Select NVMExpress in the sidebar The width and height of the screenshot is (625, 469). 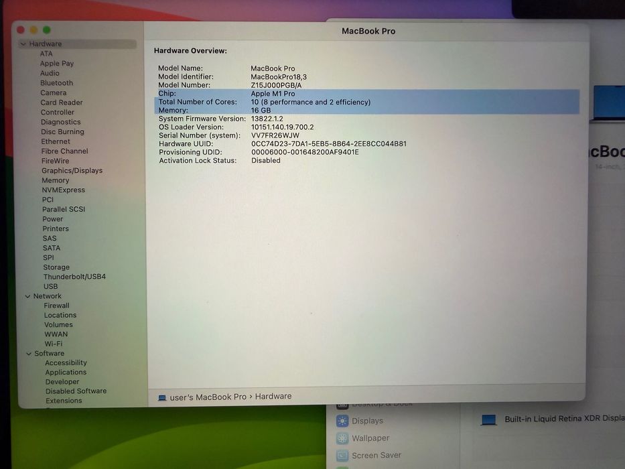[x=64, y=190]
